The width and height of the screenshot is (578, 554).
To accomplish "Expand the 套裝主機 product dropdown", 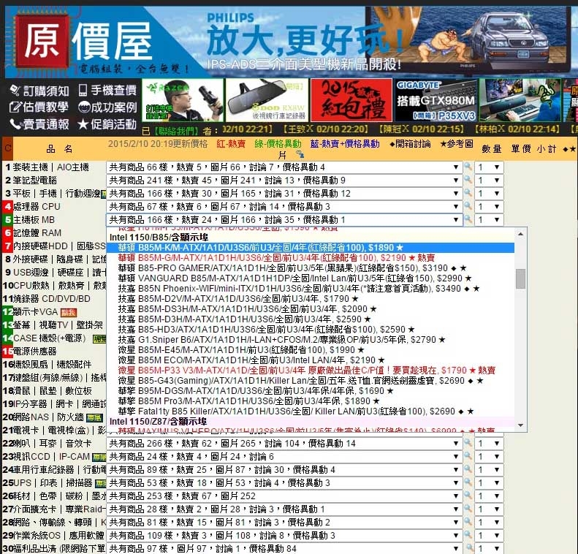I will [x=284, y=167].
